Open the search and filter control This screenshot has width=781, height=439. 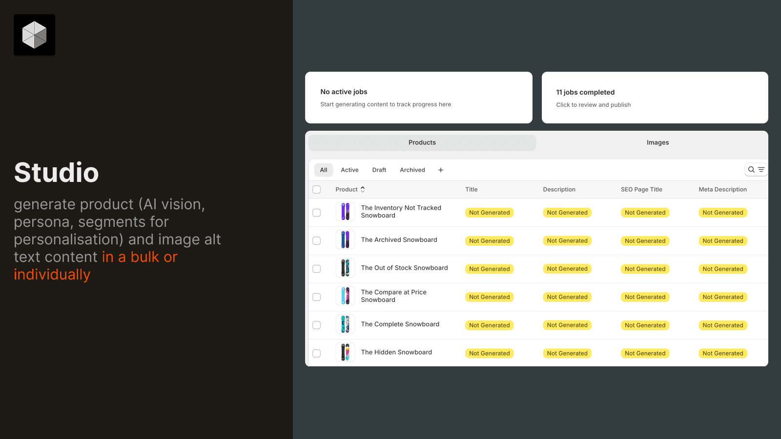pos(756,170)
